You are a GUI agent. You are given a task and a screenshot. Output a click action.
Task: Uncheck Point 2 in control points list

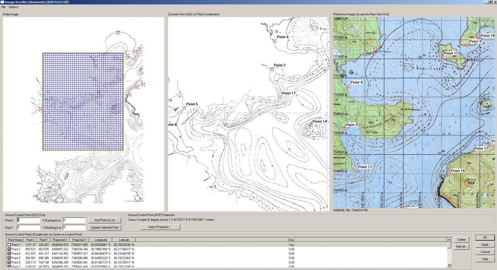click(x=9, y=249)
